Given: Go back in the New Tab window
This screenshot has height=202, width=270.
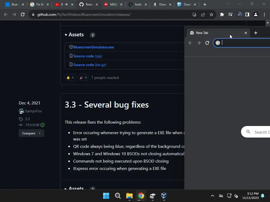Looking at the screenshot, I should coord(190,43).
